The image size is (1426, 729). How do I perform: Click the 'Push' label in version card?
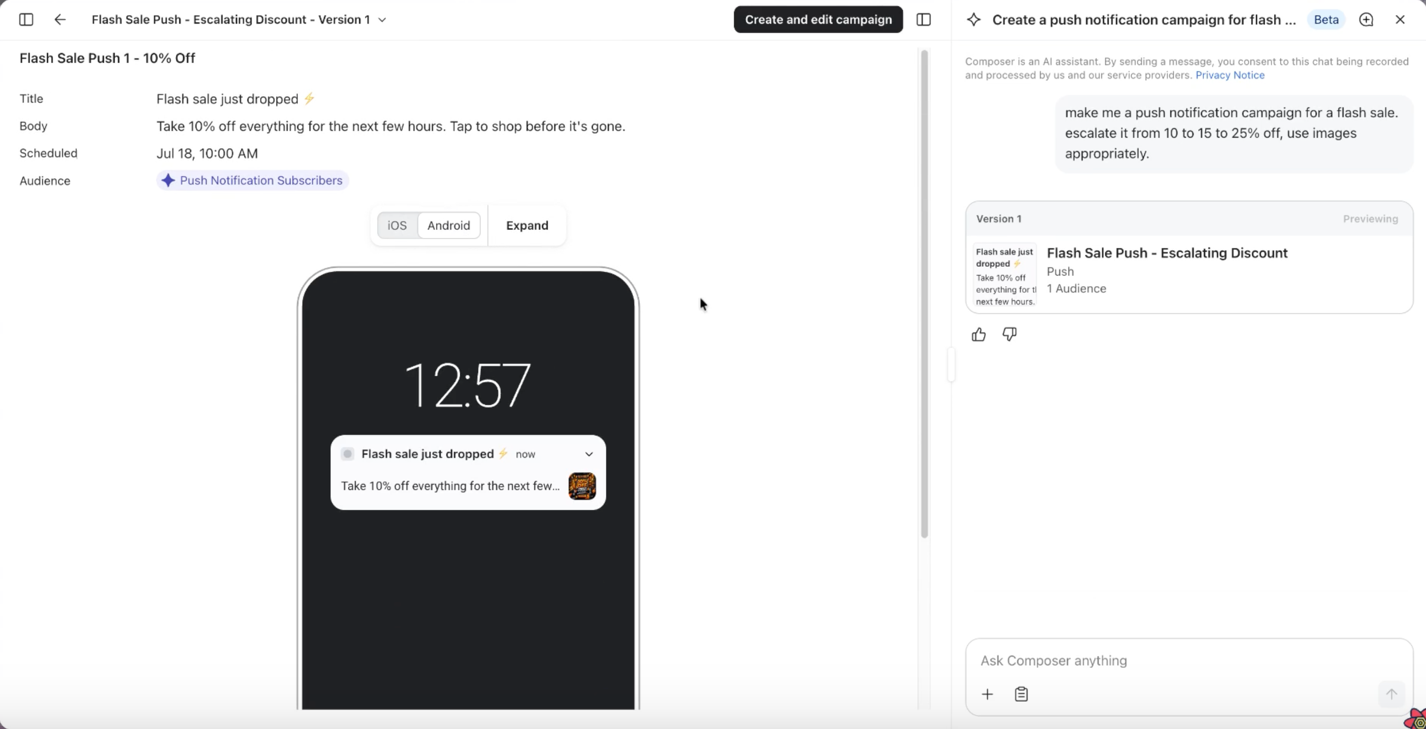tap(1060, 271)
